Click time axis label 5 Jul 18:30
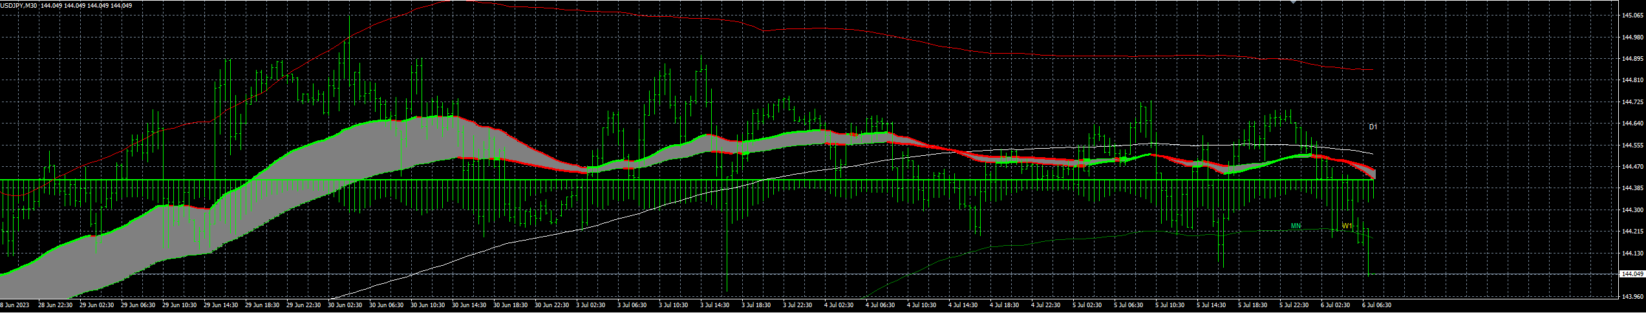Screen dimensions: 1646x313 click(x=1253, y=305)
